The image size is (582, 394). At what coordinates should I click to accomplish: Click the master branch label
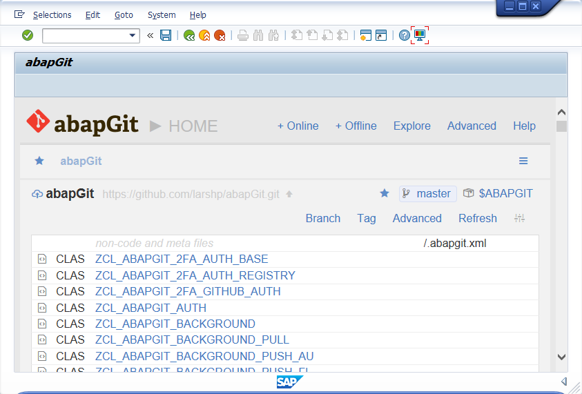click(427, 194)
